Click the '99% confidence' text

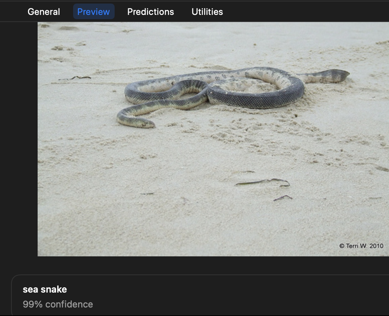pyautogui.click(x=58, y=304)
